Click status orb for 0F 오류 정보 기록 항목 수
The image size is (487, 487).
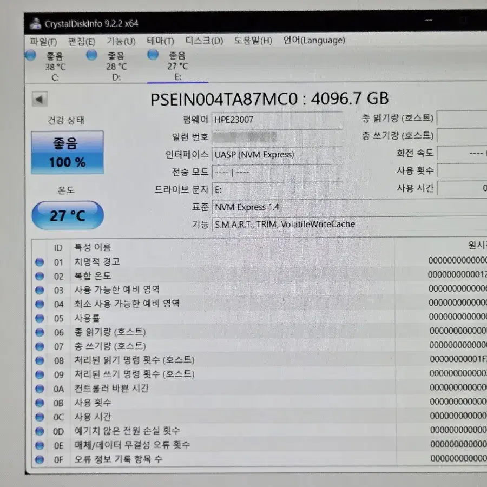pos(40,459)
